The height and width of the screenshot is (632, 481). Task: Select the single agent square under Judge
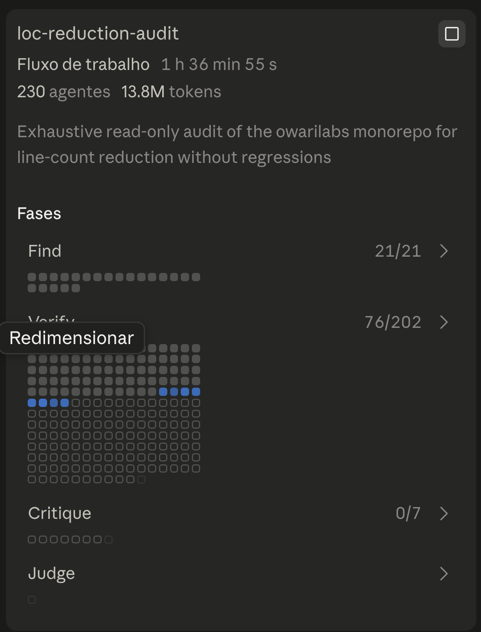tap(32, 600)
